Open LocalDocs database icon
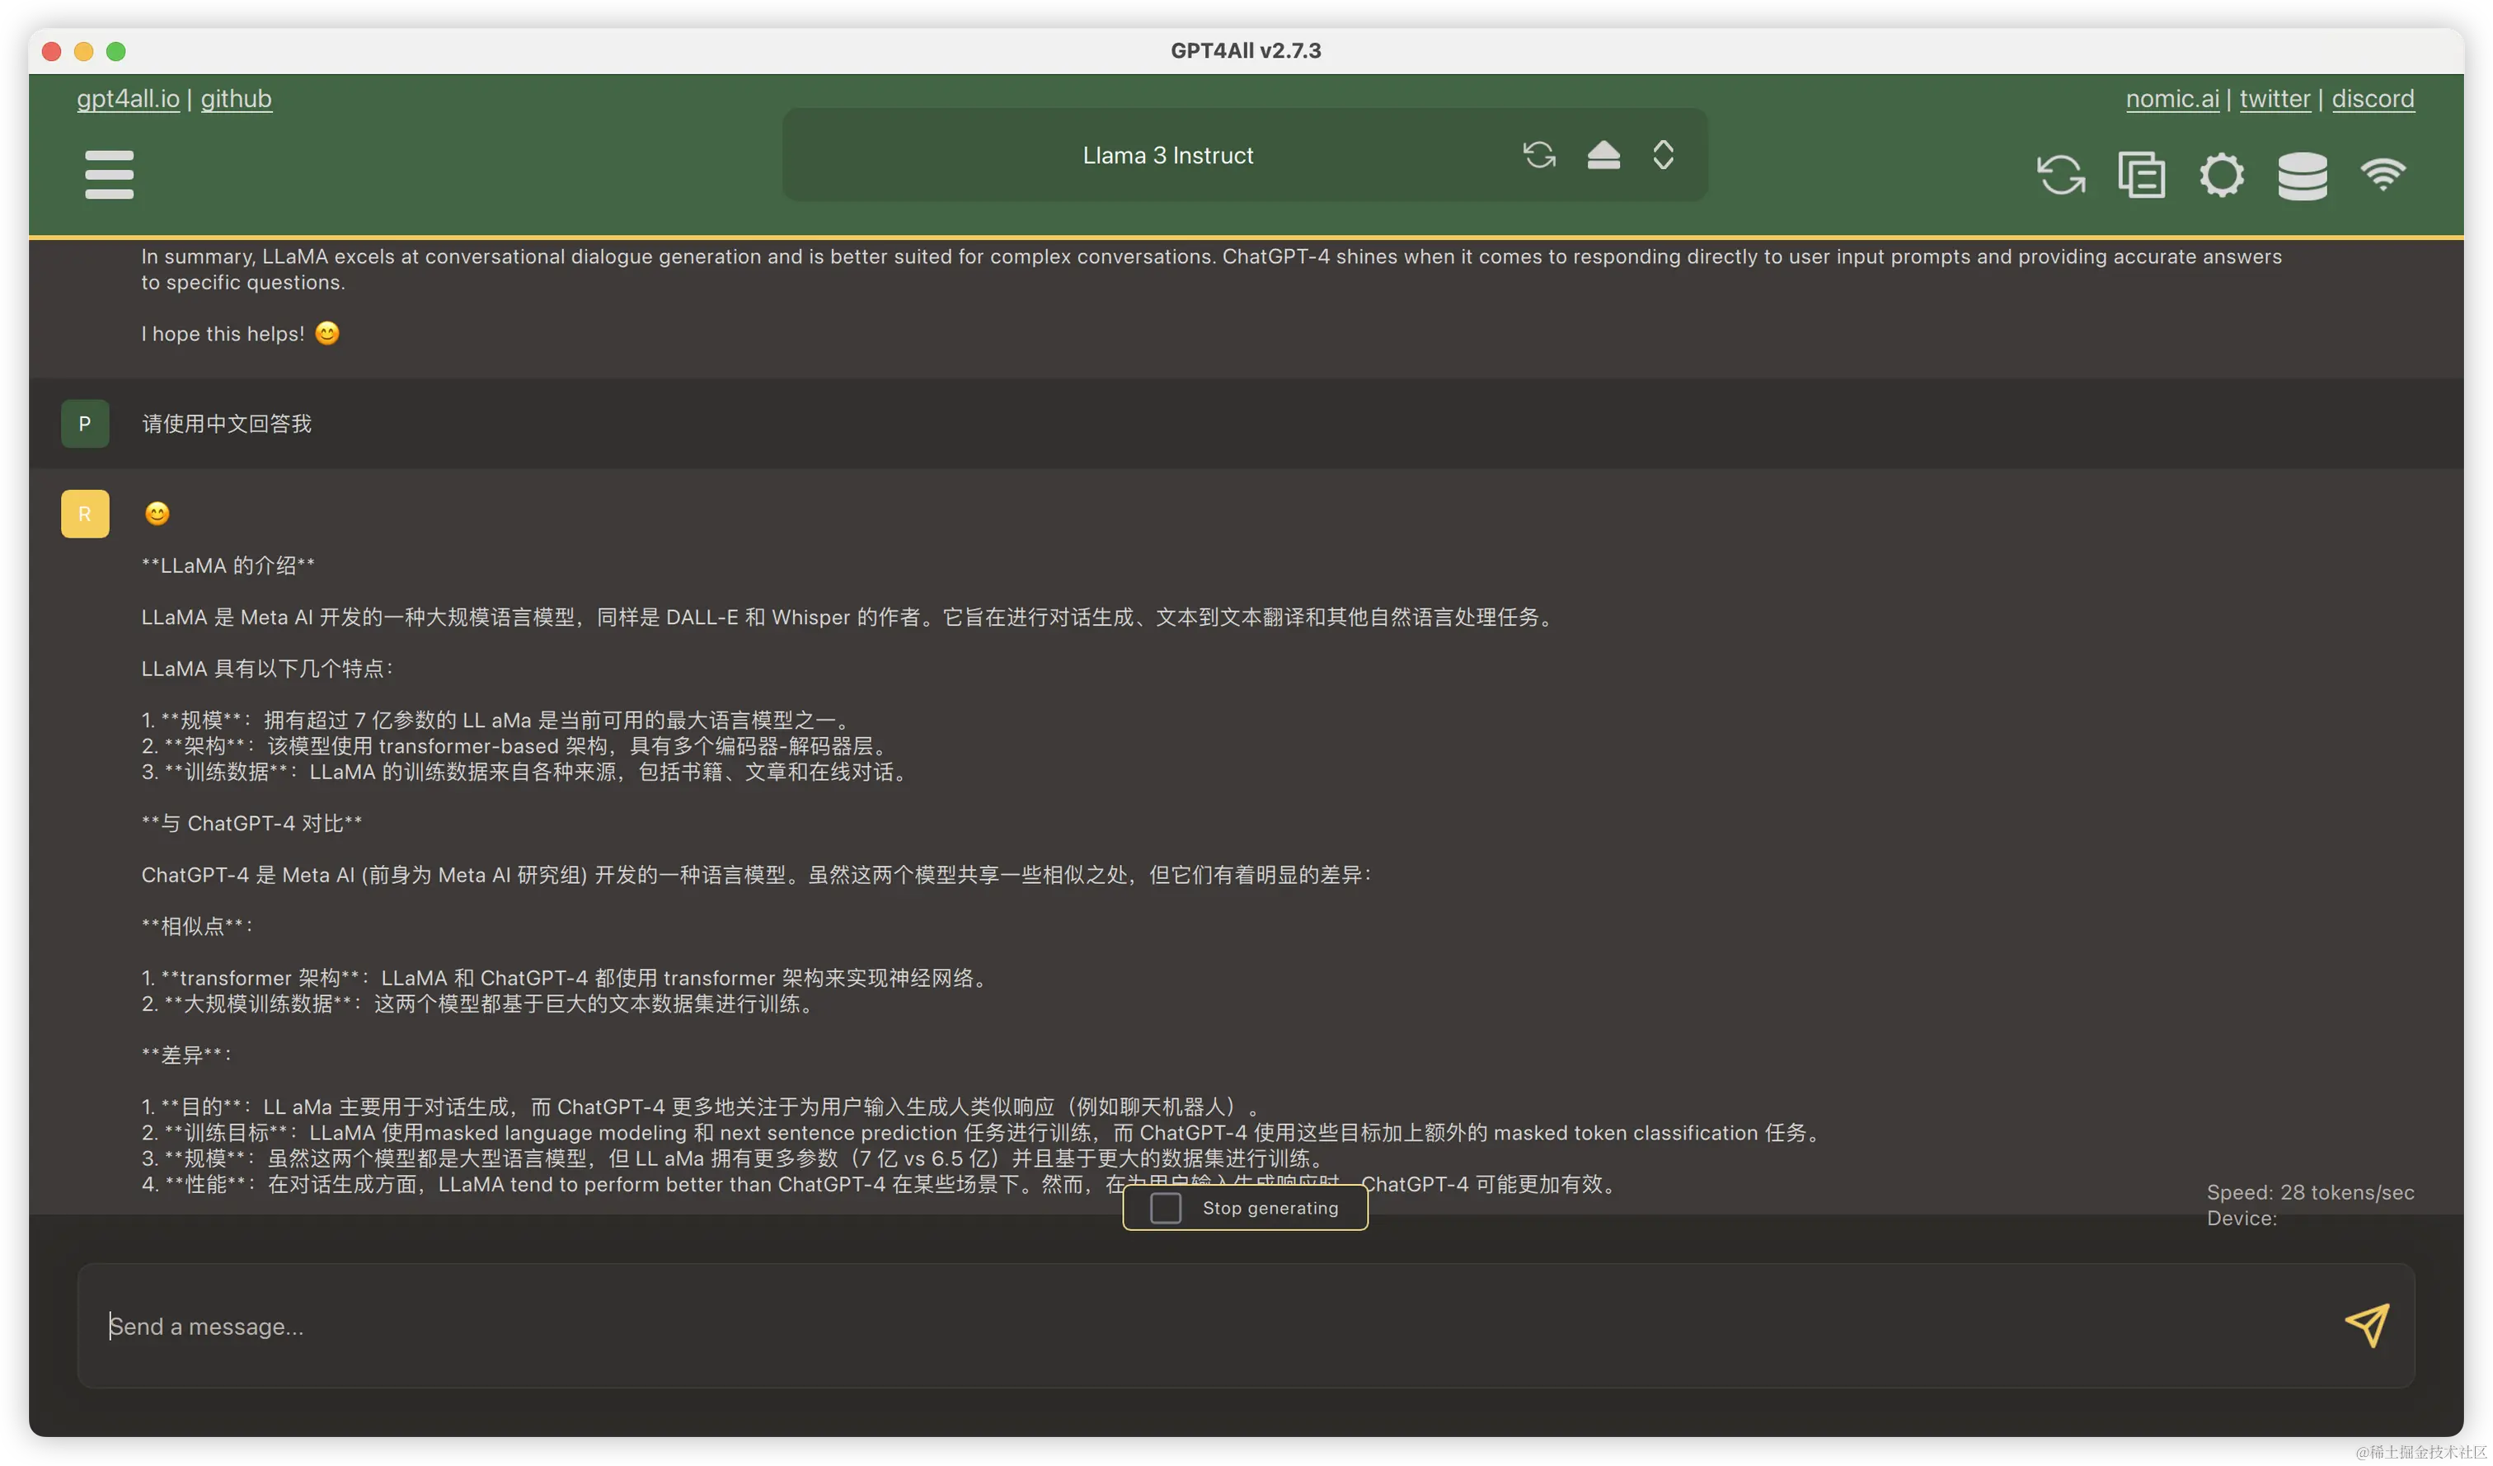Viewport: 2493px width, 1466px height. click(x=2302, y=176)
